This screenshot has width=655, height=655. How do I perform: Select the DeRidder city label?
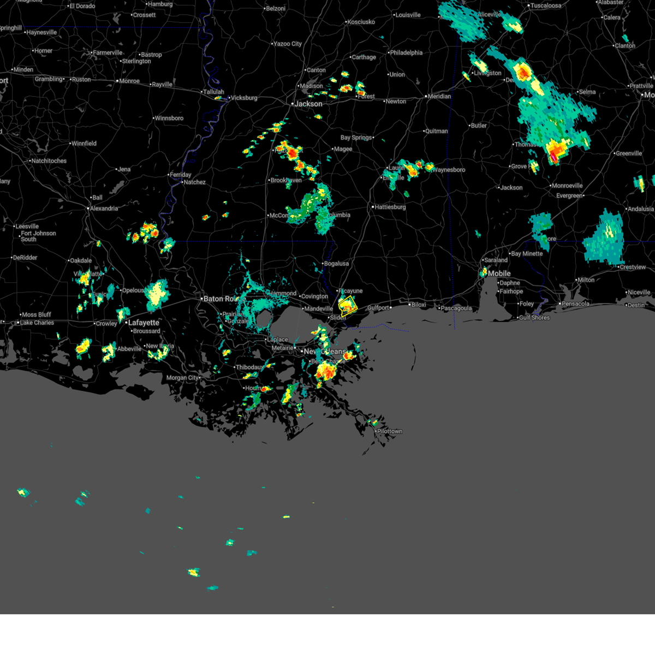25,258
